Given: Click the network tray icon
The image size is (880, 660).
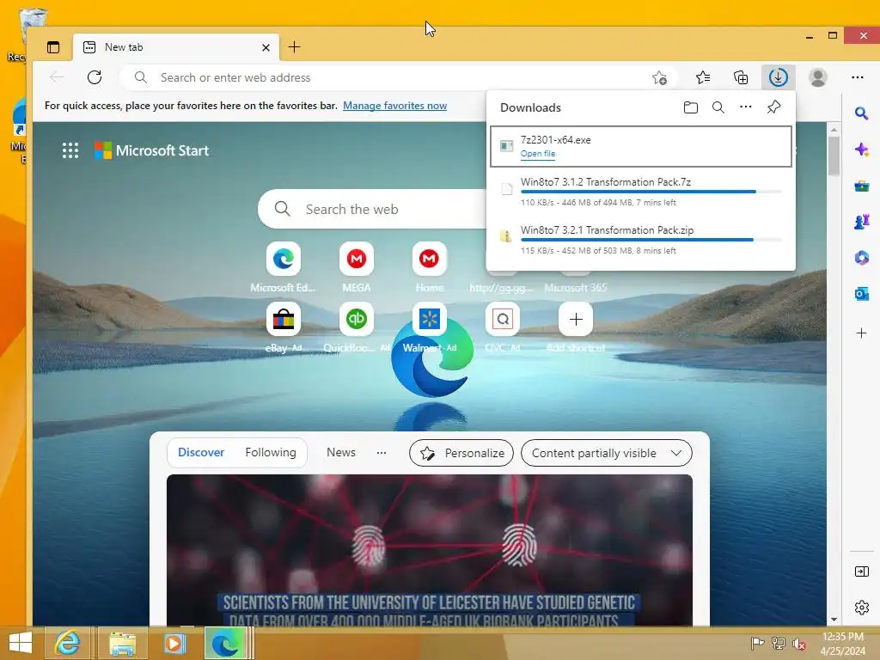Looking at the screenshot, I should coord(778,643).
